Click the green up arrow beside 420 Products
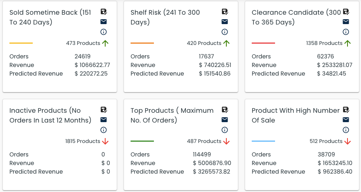Image resolution: width=361 pixels, height=192 pixels. pyautogui.click(x=227, y=43)
